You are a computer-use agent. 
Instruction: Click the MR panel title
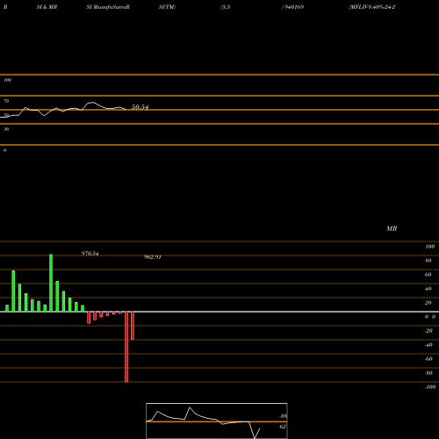click(392, 228)
